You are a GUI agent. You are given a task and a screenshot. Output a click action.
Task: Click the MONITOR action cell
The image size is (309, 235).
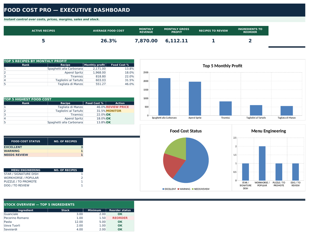pyautogui.click(x=120, y=111)
